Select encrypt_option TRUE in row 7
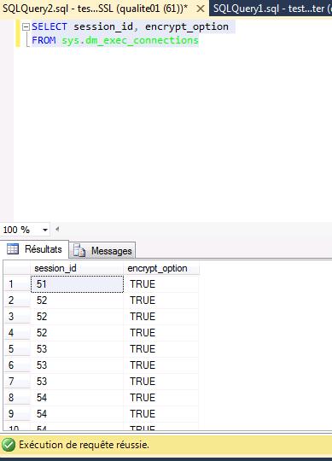The width and height of the screenshot is (332, 461). 161,382
